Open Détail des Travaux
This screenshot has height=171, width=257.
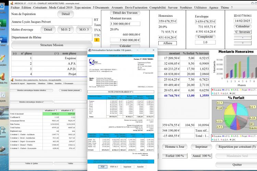click(125, 13)
